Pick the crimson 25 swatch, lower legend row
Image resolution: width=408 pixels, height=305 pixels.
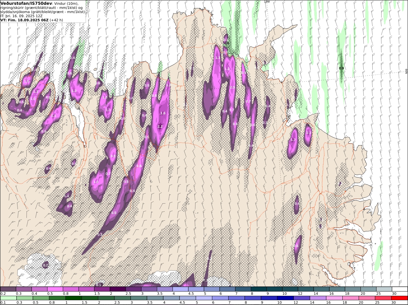click(383, 298)
